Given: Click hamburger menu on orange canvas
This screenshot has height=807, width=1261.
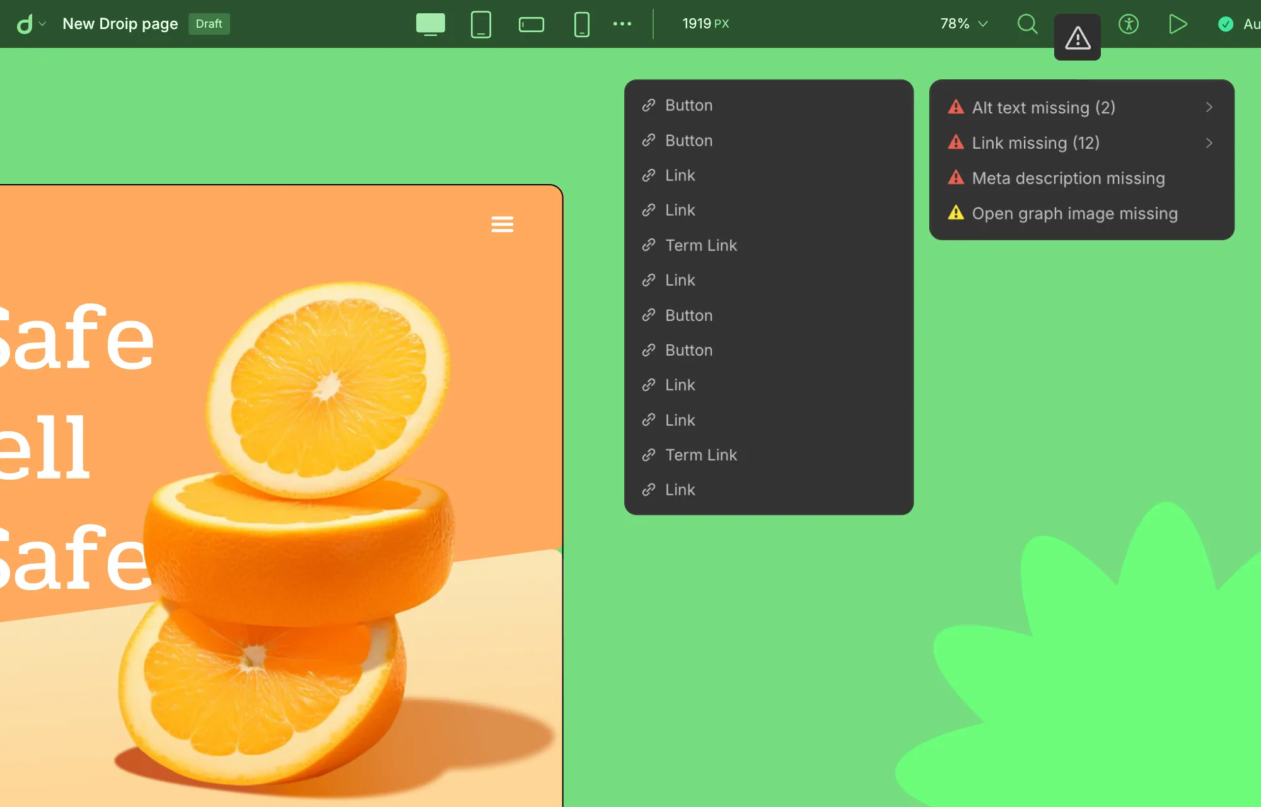Looking at the screenshot, I should pyautogui.click(x=502, y=224).
